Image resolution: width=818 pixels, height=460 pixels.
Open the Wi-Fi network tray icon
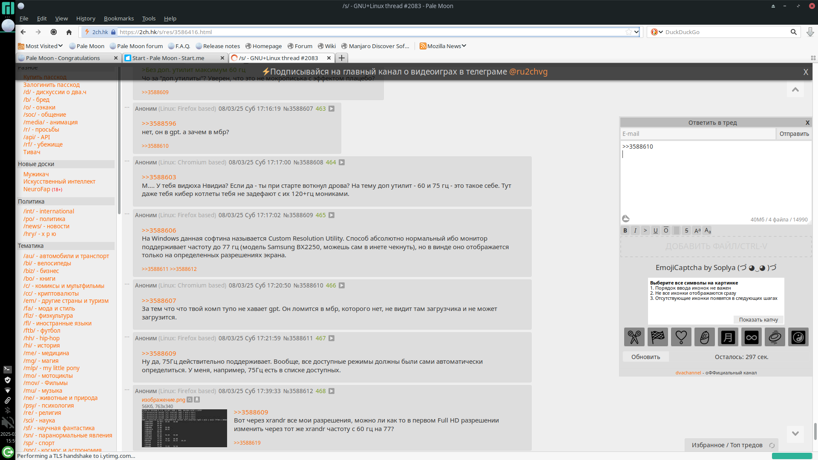pyautogui.click(x=8, y=390)
